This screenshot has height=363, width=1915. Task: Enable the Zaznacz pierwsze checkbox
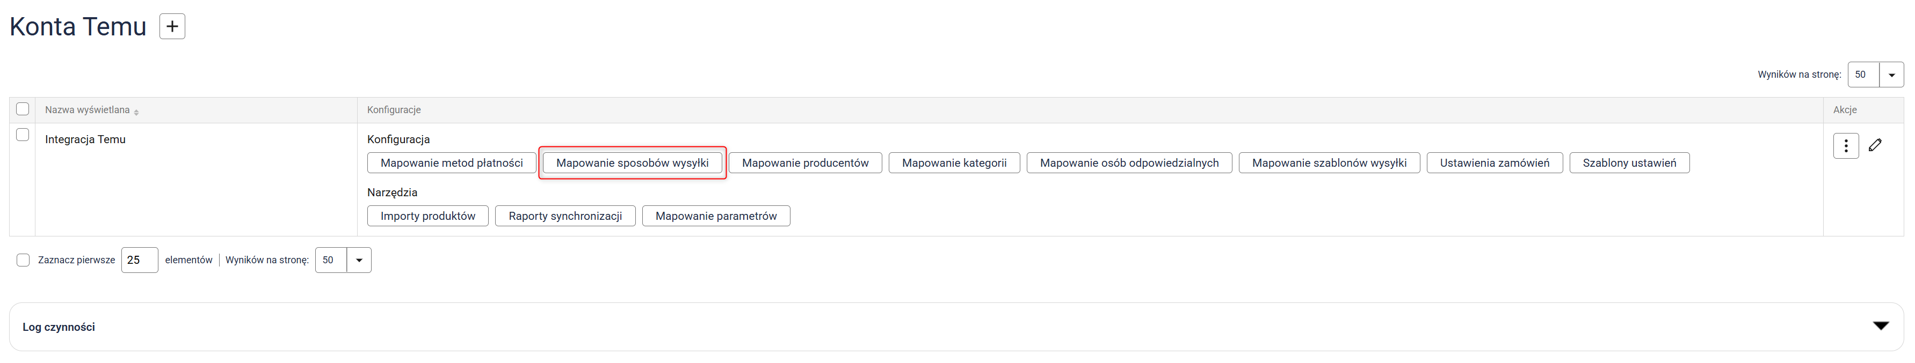[x=23, y=260]
